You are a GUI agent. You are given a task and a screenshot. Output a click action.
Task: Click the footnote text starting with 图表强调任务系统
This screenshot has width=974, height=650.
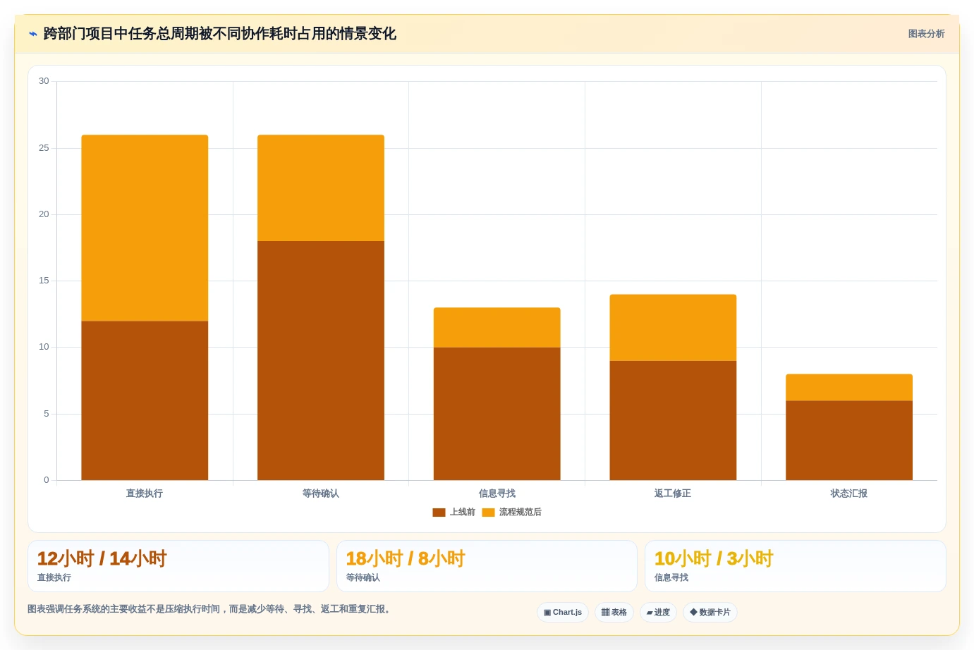(x=209, y=609)
